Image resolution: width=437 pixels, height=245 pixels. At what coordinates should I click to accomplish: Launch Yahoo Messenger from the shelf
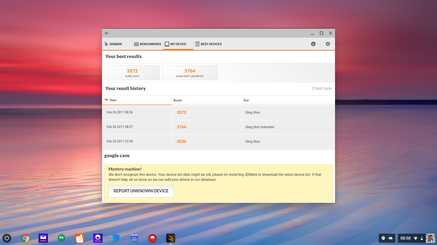98,238
